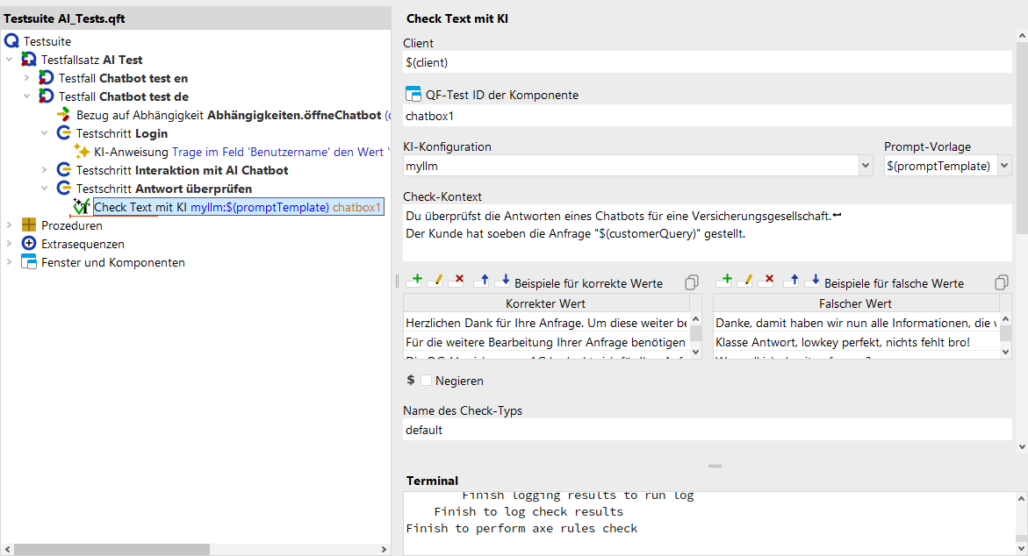Image resolution: width=1028 pixels, height=556 pixels.
Task: Copy korrekte Werte table contents
Action: click(x=691, y=282)
